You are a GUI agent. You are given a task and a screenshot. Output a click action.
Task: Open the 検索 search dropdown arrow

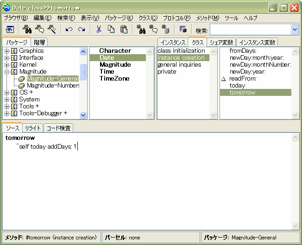(x=295, y=30)
